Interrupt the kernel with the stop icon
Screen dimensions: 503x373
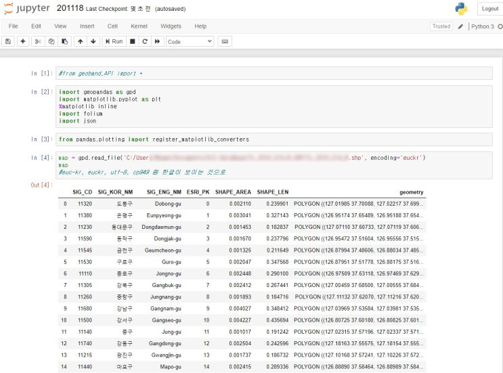click(132, 41)
